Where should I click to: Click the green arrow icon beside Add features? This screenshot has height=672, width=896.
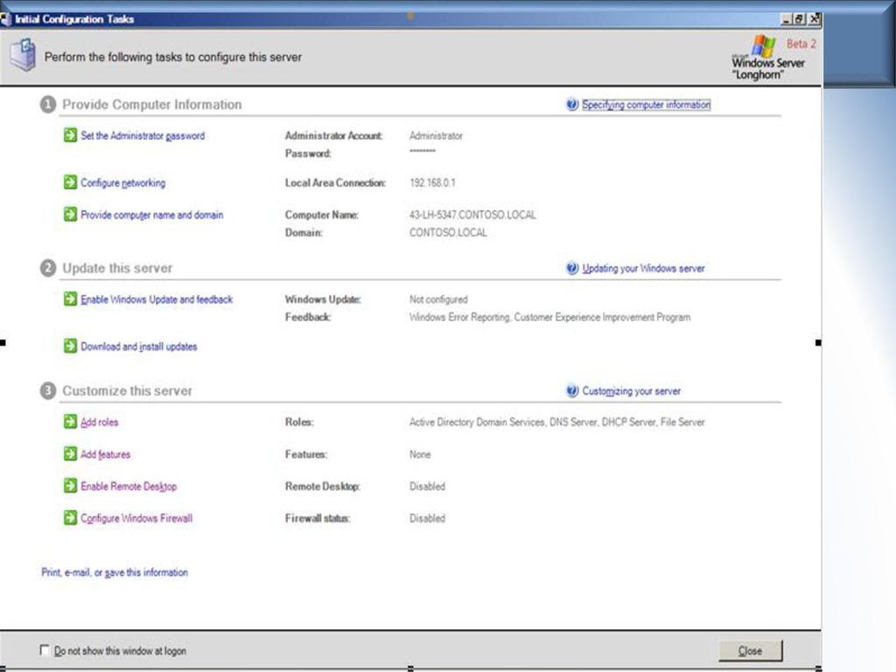(x=70, y=454)
